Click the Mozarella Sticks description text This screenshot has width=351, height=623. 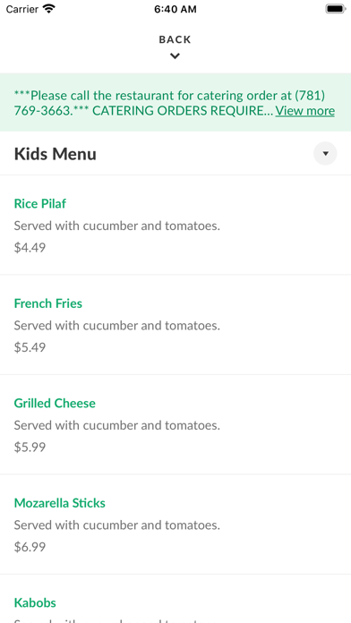117,525
